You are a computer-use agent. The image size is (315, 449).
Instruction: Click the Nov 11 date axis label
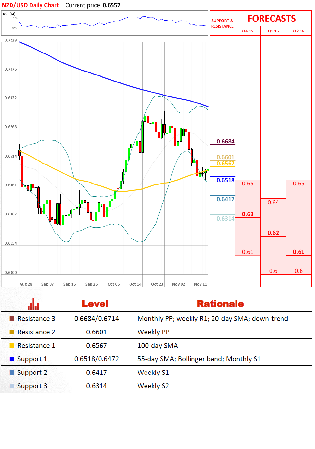coord(200,284)
